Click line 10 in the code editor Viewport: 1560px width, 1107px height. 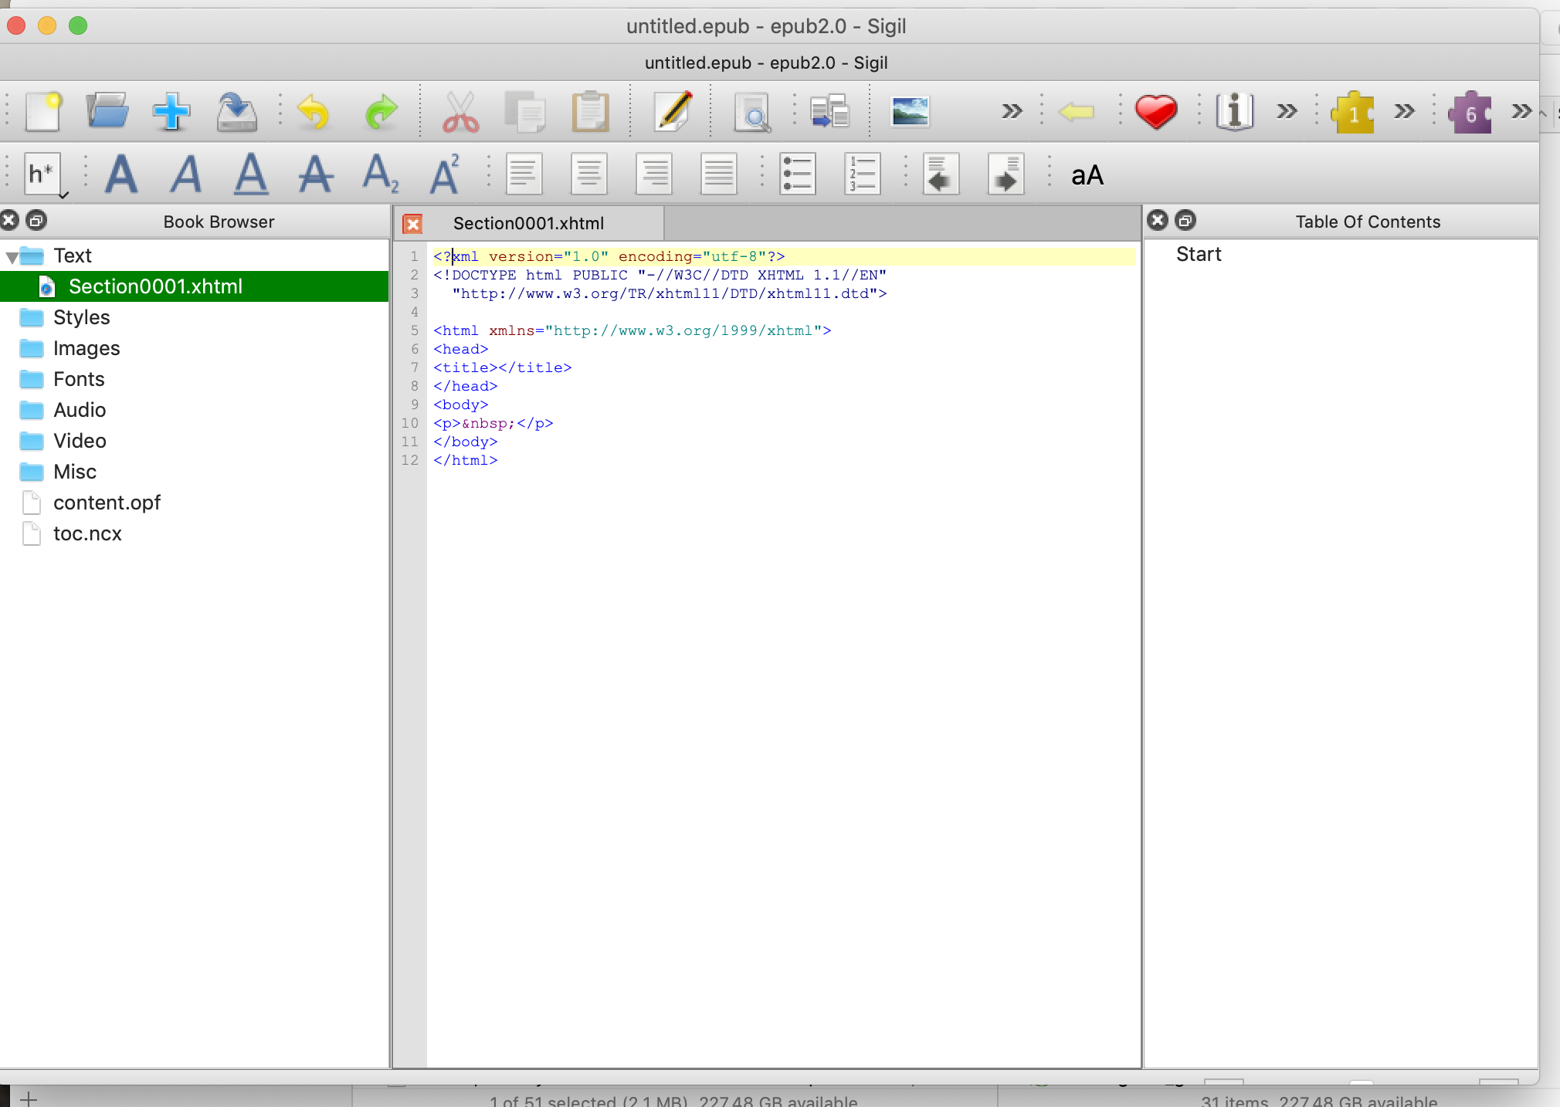click(x=494, y=423)
